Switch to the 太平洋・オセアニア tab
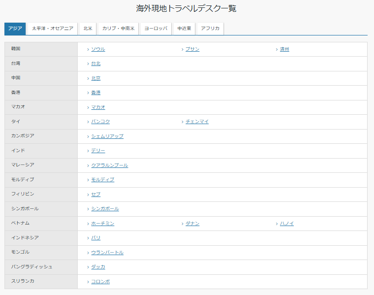Viewport: 374px width, 295px height. (x=52, y=29)
